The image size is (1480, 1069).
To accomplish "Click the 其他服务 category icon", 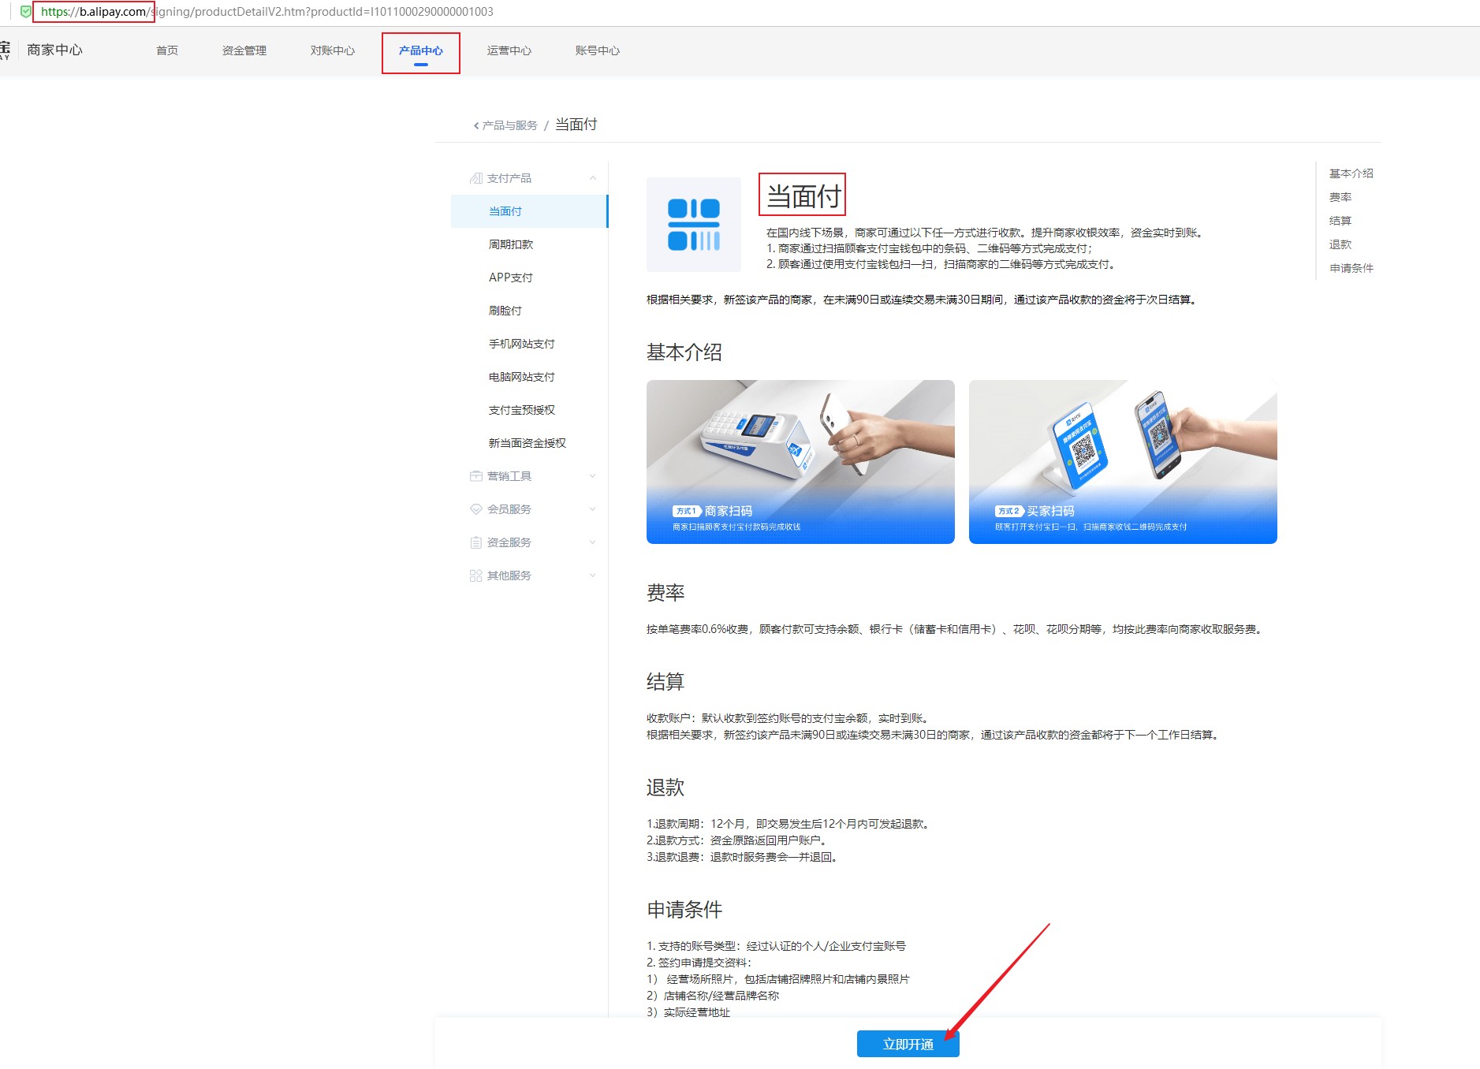I will coord(475,575).
